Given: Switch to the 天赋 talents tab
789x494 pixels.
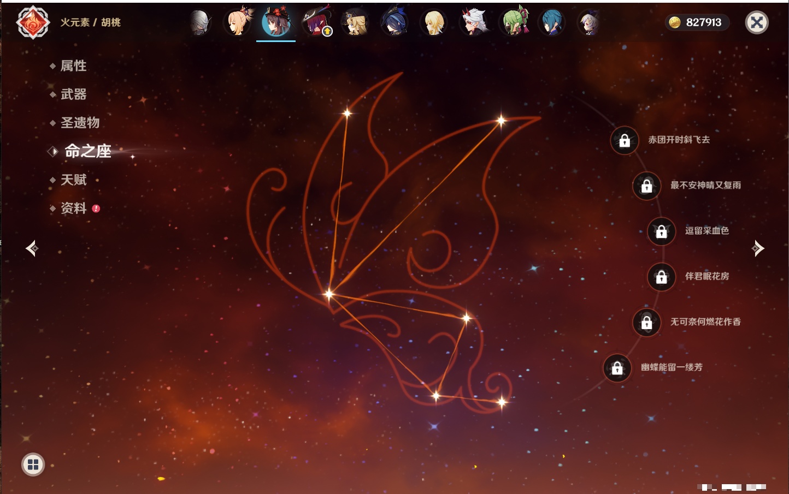Looking at the screenshot, I should tap(73, 180).
